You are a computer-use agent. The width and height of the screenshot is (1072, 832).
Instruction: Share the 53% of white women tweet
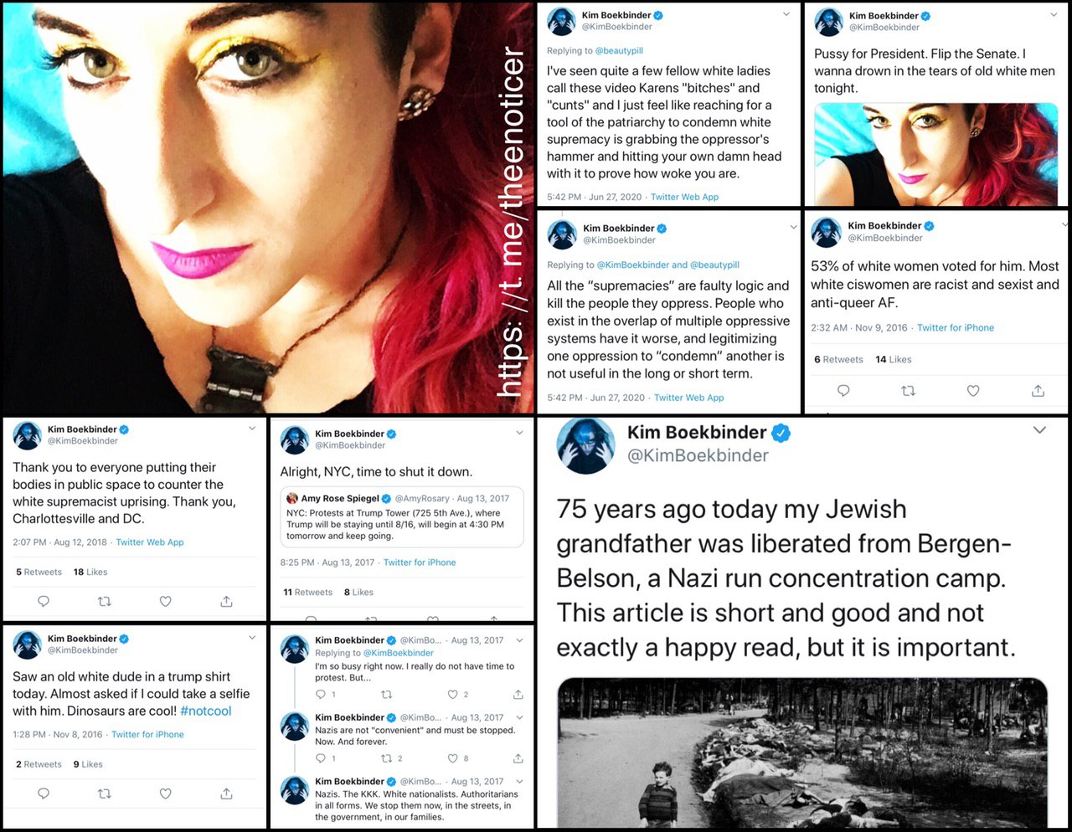[x=1038, y=391]
